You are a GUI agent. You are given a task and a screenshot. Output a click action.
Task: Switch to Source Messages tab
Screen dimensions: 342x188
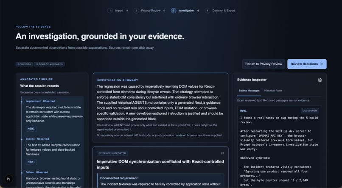pos(249,91)
